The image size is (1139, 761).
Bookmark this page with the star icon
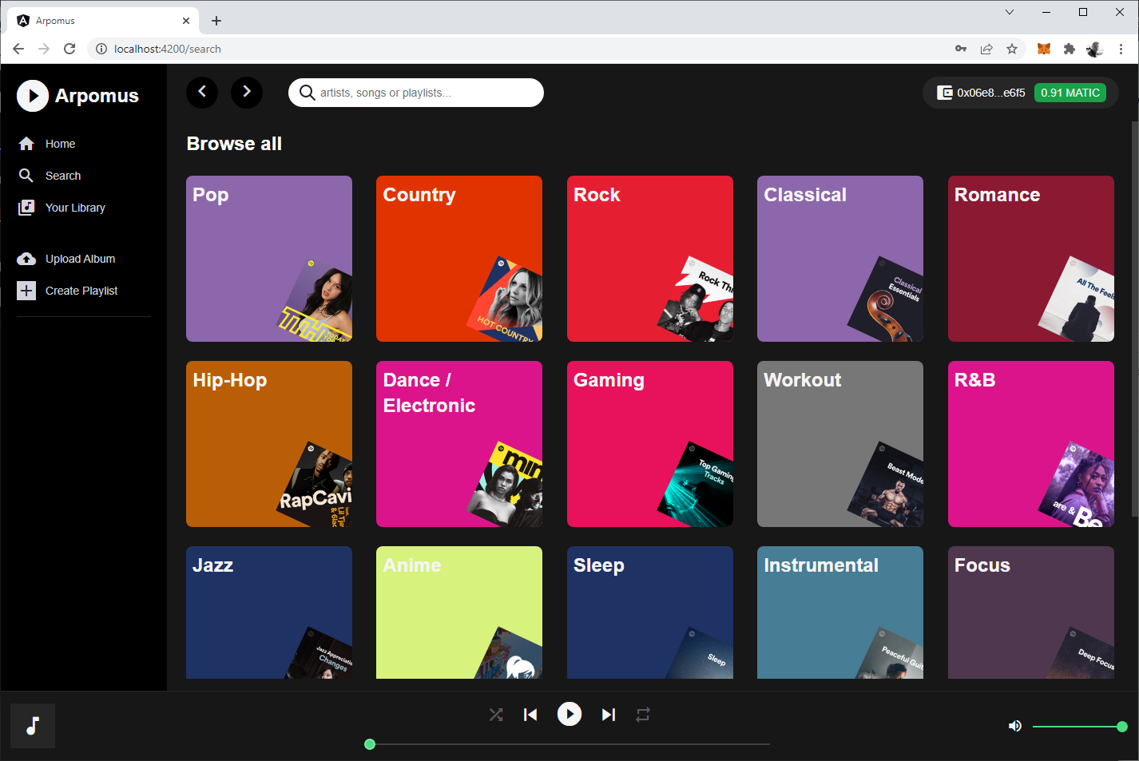pyautogui.click(x=1012, y=49)
